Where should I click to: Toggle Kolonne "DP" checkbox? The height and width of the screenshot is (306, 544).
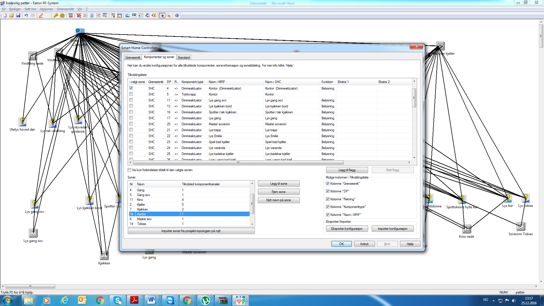pyautogui.click(x=328, y=191)
